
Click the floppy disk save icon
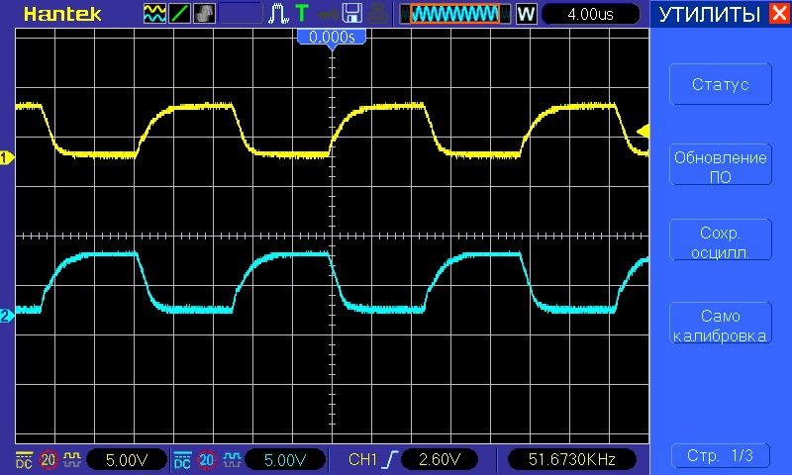point(352,14)
